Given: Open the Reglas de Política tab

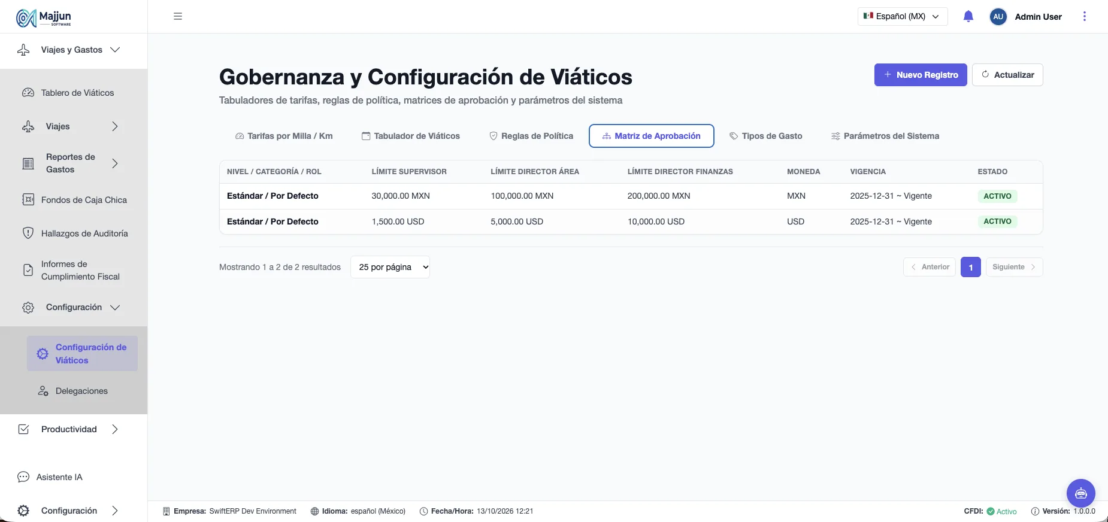Looking at the screenshot, I should coord(531,136).
